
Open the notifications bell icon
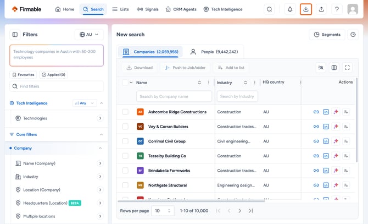pyautogui.click(x=290, y=9)
